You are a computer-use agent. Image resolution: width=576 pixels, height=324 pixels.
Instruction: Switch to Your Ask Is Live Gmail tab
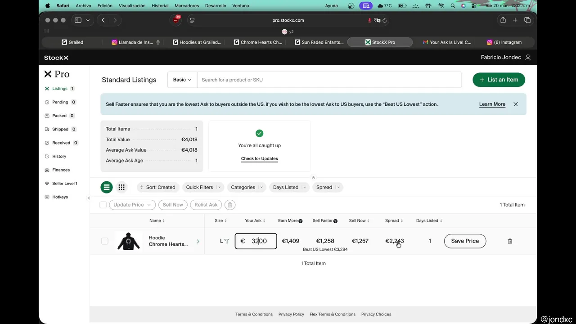447,42
